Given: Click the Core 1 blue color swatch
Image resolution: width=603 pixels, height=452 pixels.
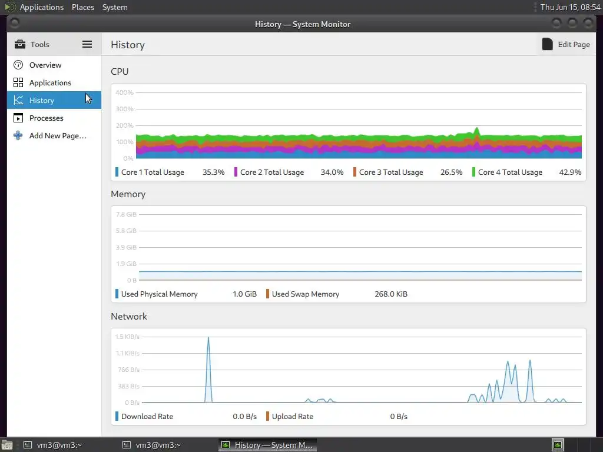Looking at the screenshot, I should (x=117, y=172).
